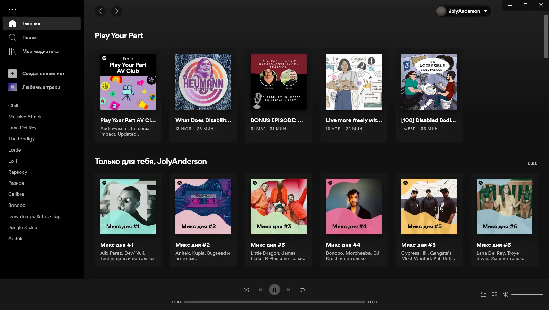Screen dimensions: 549x310
Task: Toggle shuffle playback
Action: tap(247, 290)
